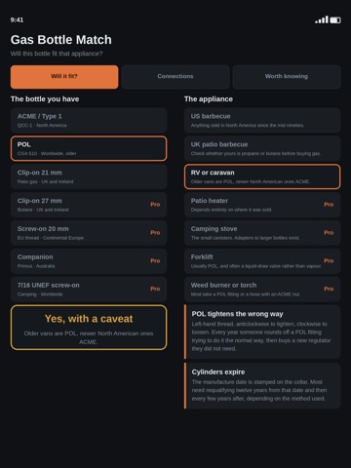Screen dimensions: 351x468
Task: Select the Will it fit? tab
Action: [64, 77]
